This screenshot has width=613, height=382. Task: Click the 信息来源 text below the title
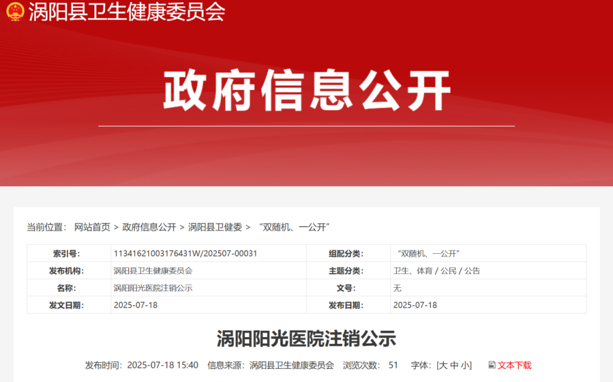click(x=271, y=365)
